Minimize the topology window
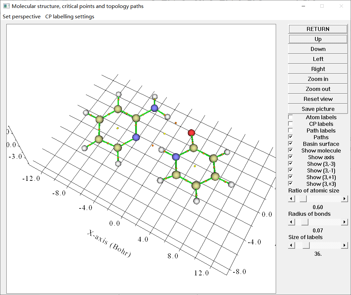The height and width of the screenshot is (295, 351). click(x=303, y=6)
